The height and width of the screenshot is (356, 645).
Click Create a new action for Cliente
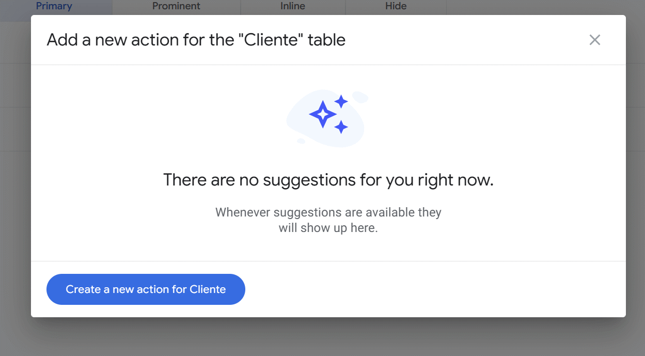tap(146, 289)
